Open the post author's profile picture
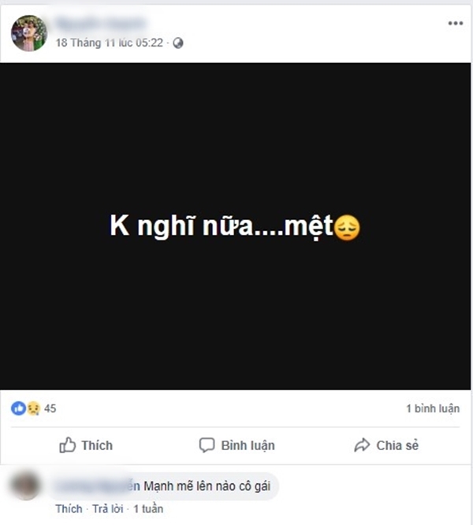The width and height of the screenshot is (473, 525). pos(28,33)
